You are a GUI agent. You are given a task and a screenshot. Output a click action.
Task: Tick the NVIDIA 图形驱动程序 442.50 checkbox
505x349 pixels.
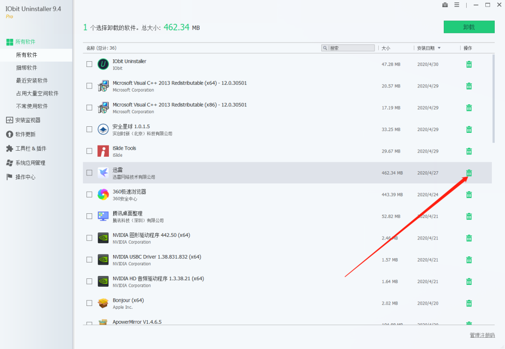(89, 238)
